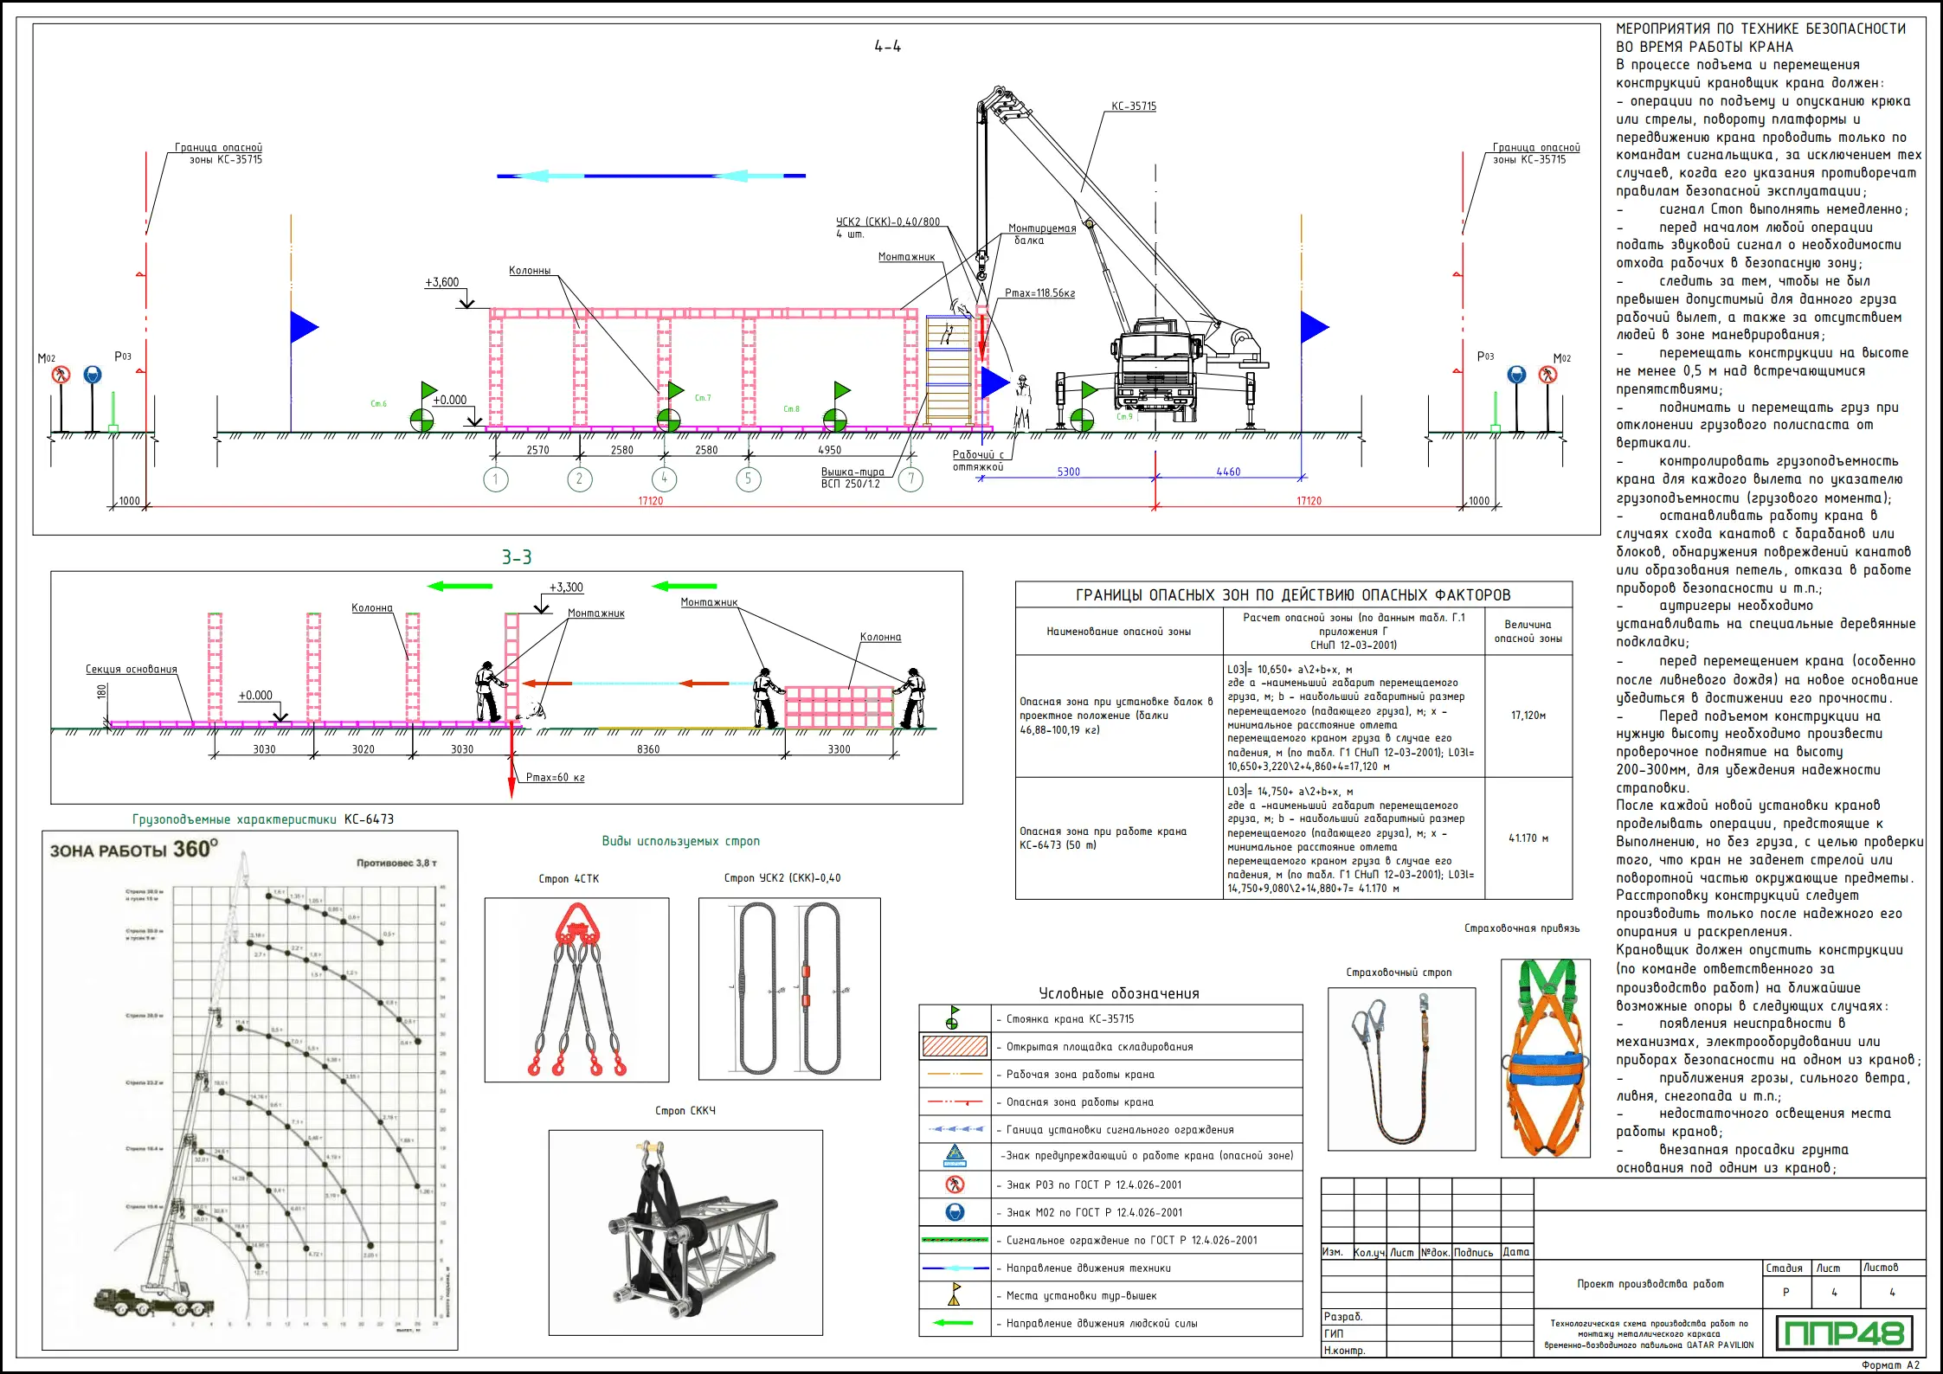Select the M02 mandatory sign in legend
This screenshot has height=1374, width=1943.
click(955, 1212)
